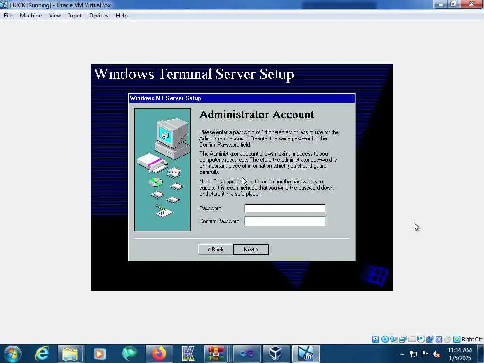
Task: Switch to VirtualBox Manager cube icon
Action: point(276,354)
